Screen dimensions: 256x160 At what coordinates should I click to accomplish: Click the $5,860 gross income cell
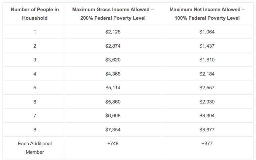pos(113,102)
